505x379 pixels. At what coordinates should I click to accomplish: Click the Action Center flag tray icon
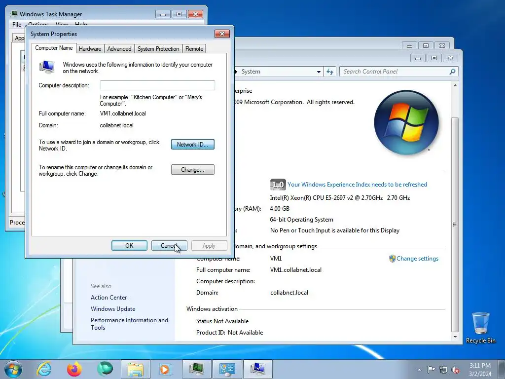pyautogui.click(x=431, y=369)
